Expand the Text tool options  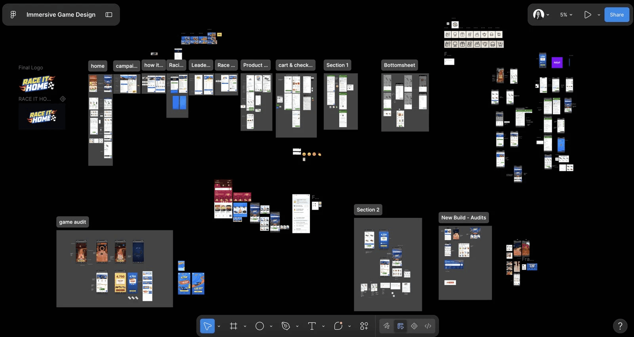[x=323, y=326]
